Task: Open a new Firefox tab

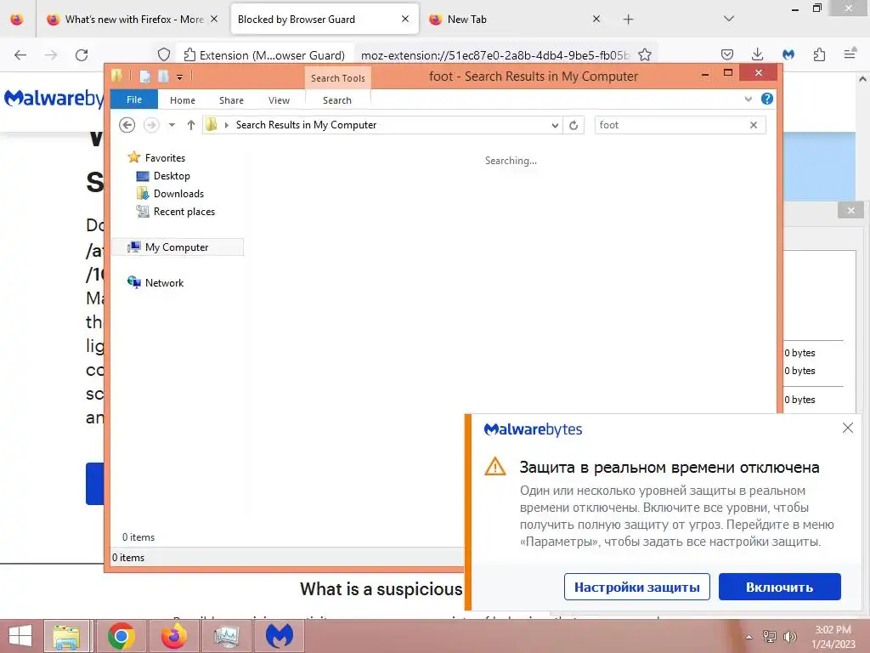Action: tap(628, 20)
